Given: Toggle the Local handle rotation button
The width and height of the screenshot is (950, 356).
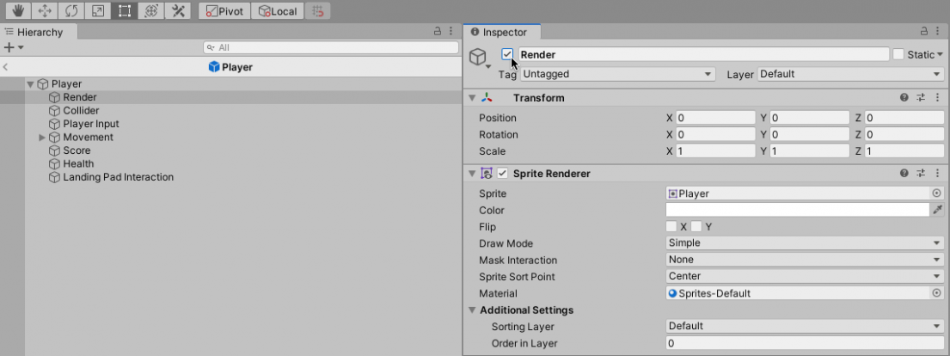Looking at the screenshot, I should [x=279, y=12].
